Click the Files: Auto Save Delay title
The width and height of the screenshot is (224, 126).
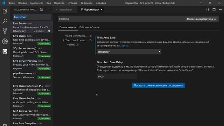(110, 62)
